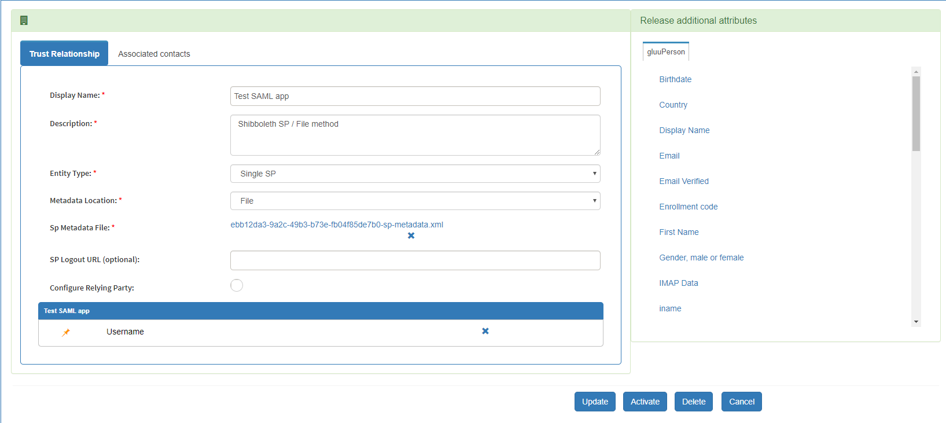Screen dimensions: 946x423
Task: Open the gluuPerson attributes tab
Action: pyautogui.click(x=666, y=52)
